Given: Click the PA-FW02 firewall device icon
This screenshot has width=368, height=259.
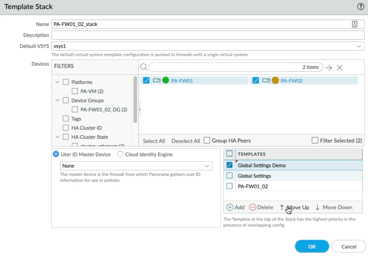Looking at the screenshot, I should 266,80.
